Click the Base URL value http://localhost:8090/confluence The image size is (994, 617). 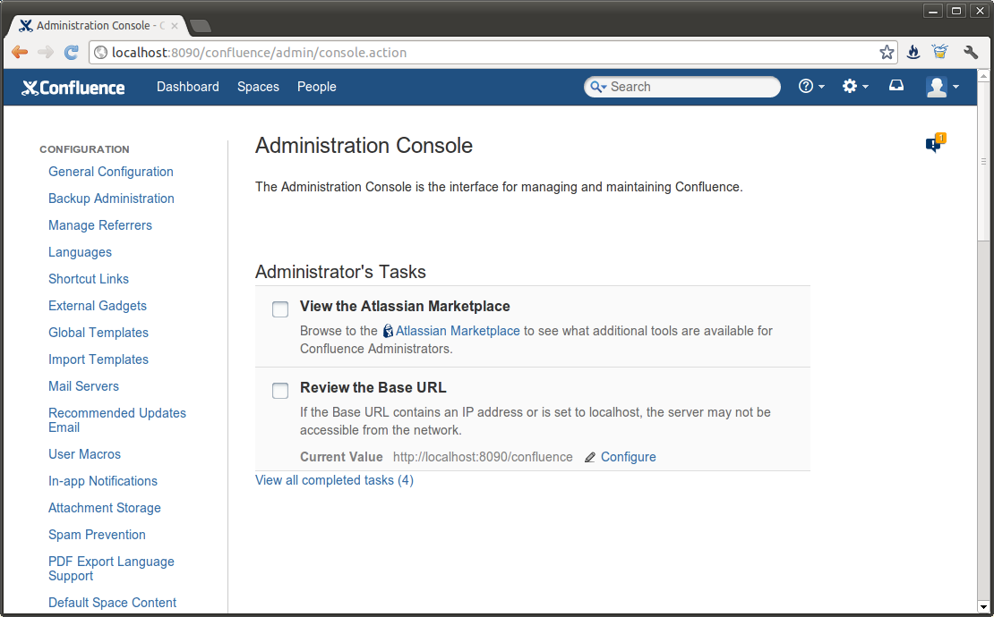pos(483,457)
